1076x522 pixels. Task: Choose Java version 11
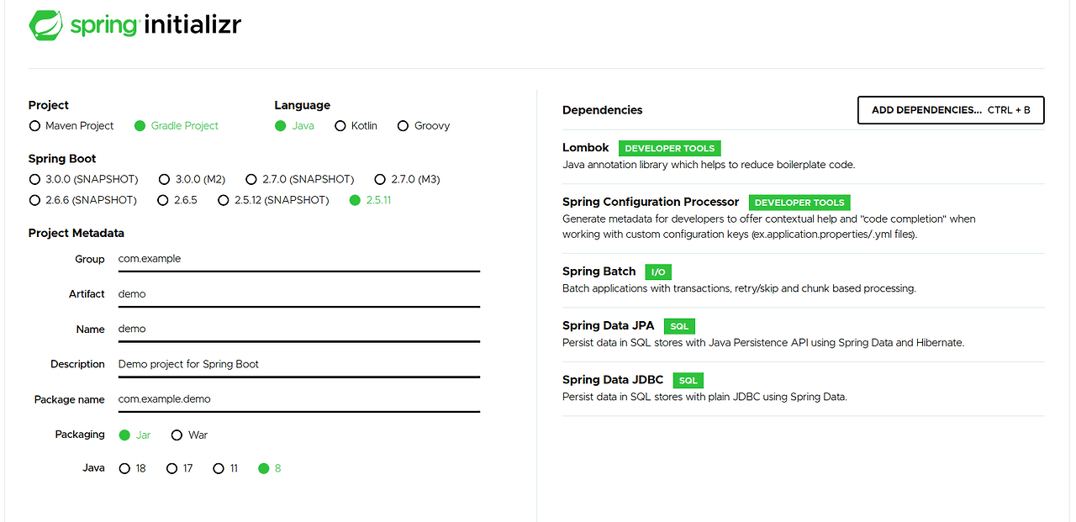(219, 468)
